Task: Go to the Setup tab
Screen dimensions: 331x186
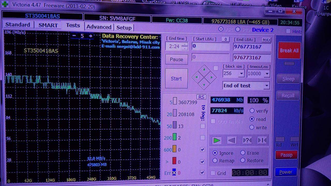Action: click(124, 28)
